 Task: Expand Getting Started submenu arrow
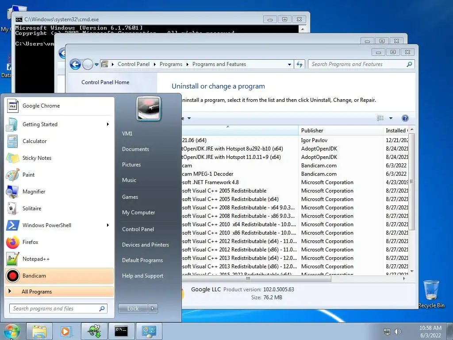pyautogui.click(x=108, y=124)
